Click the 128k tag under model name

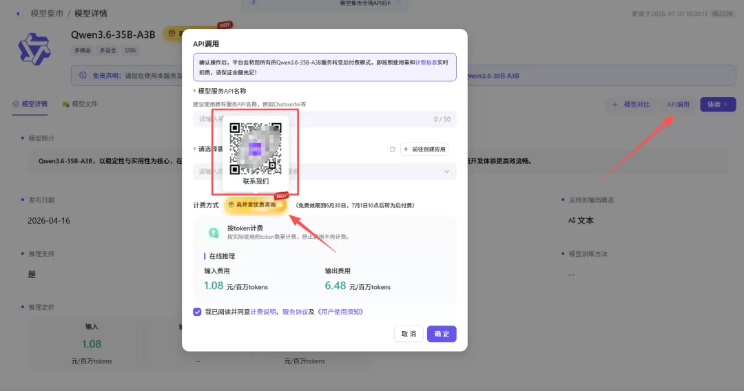[130, 50]
